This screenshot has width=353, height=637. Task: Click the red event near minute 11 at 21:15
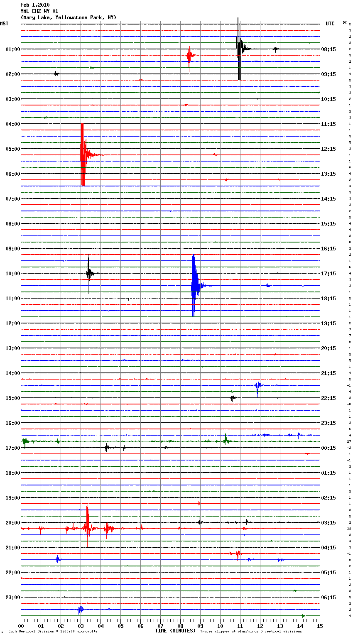[x=238, y=553]
